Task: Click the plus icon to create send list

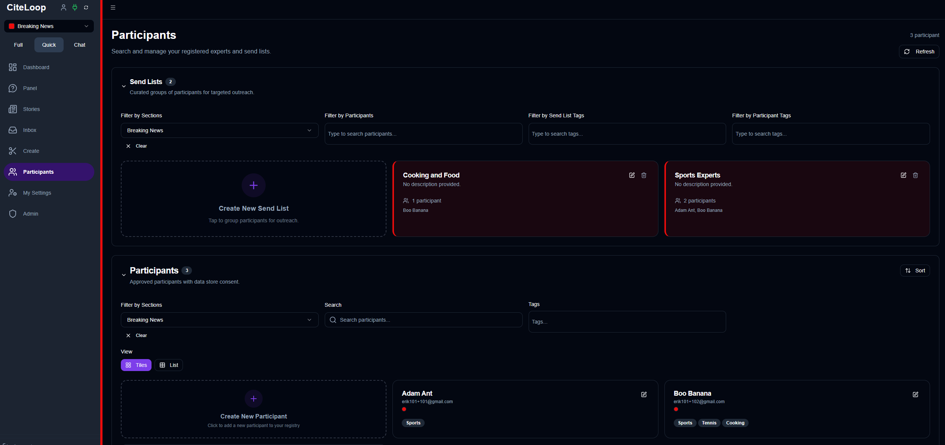Action: [x=254, y=185]
